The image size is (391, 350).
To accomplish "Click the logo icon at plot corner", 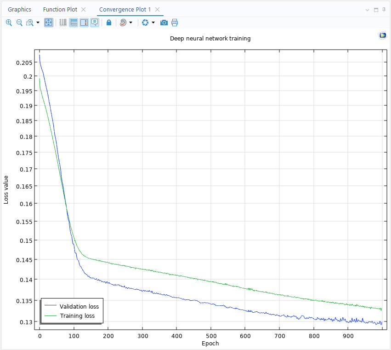I will click(x=383, y=35).
